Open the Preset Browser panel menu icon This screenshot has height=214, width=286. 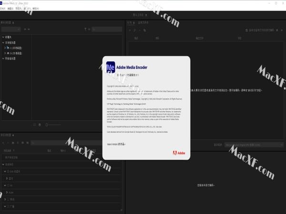[13, 135]
